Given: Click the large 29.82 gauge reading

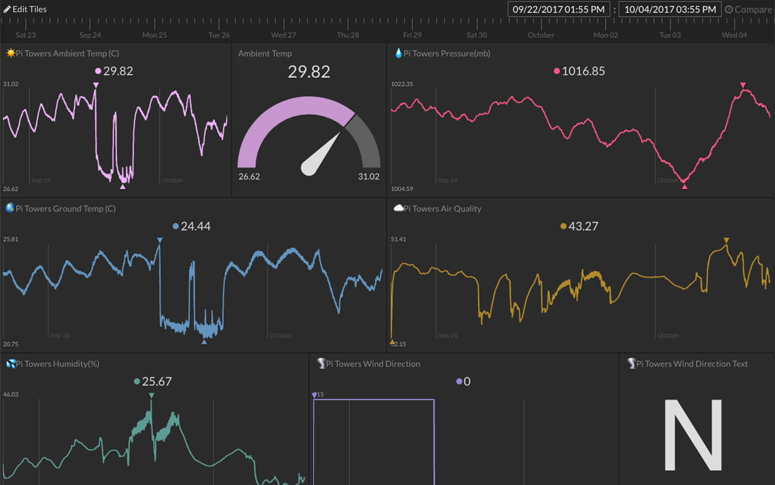Looking at the screenshot, I should pyautogui.click(x=309, y=72).
